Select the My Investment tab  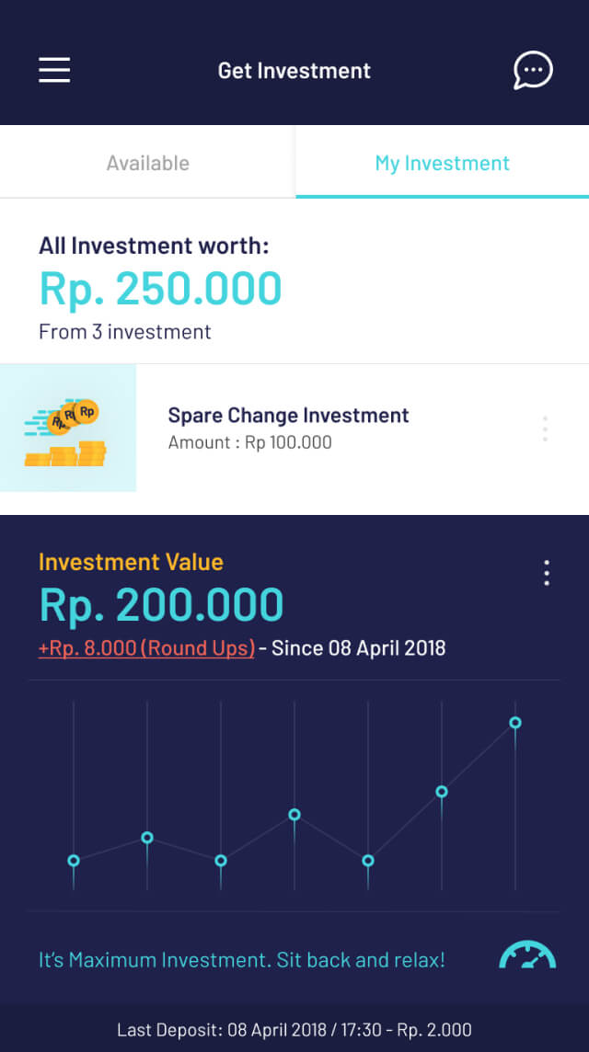click(x=442, y=163)
